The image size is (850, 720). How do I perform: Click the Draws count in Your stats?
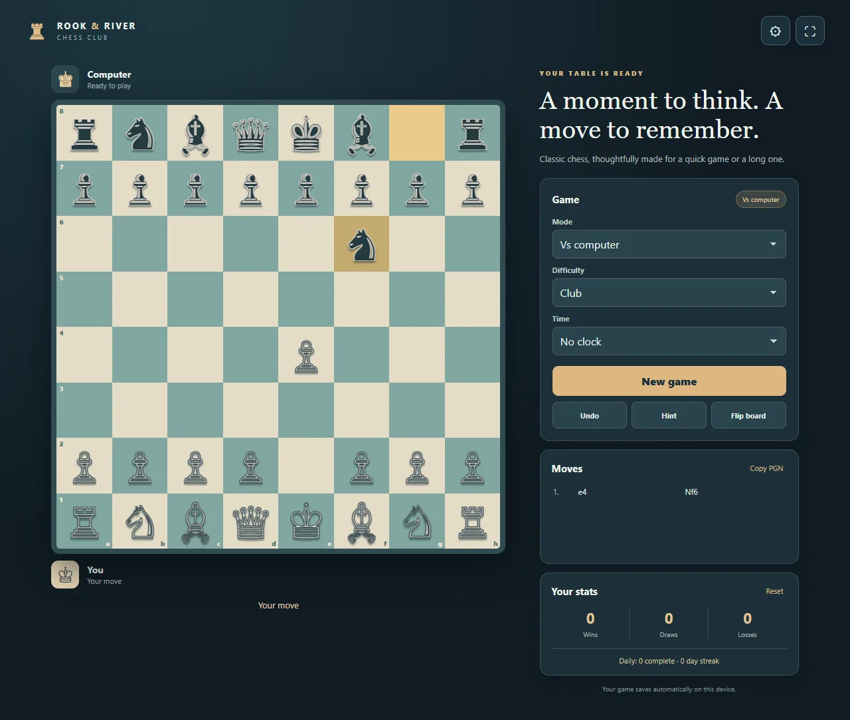(669, 619)
